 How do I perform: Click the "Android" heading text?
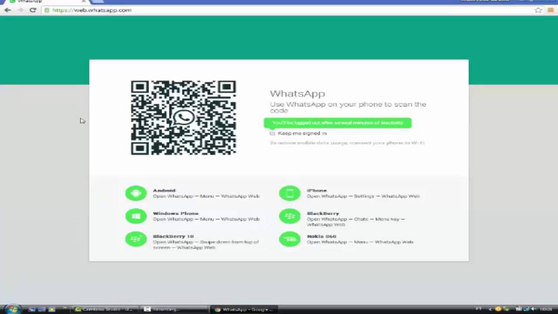coord(164,191)
